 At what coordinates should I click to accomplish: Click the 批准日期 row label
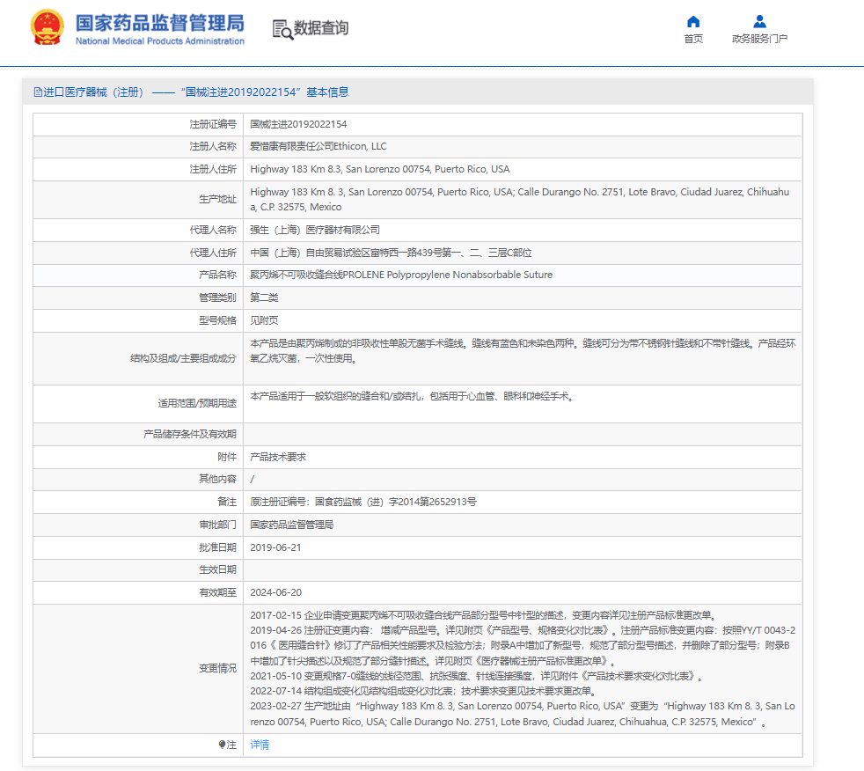[217, 547]
